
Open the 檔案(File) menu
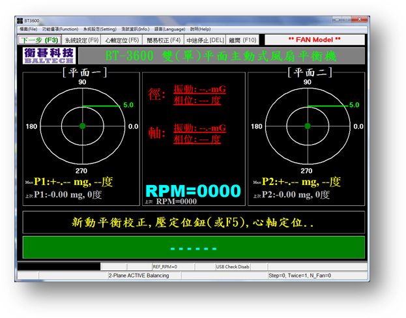coord(29,29)
